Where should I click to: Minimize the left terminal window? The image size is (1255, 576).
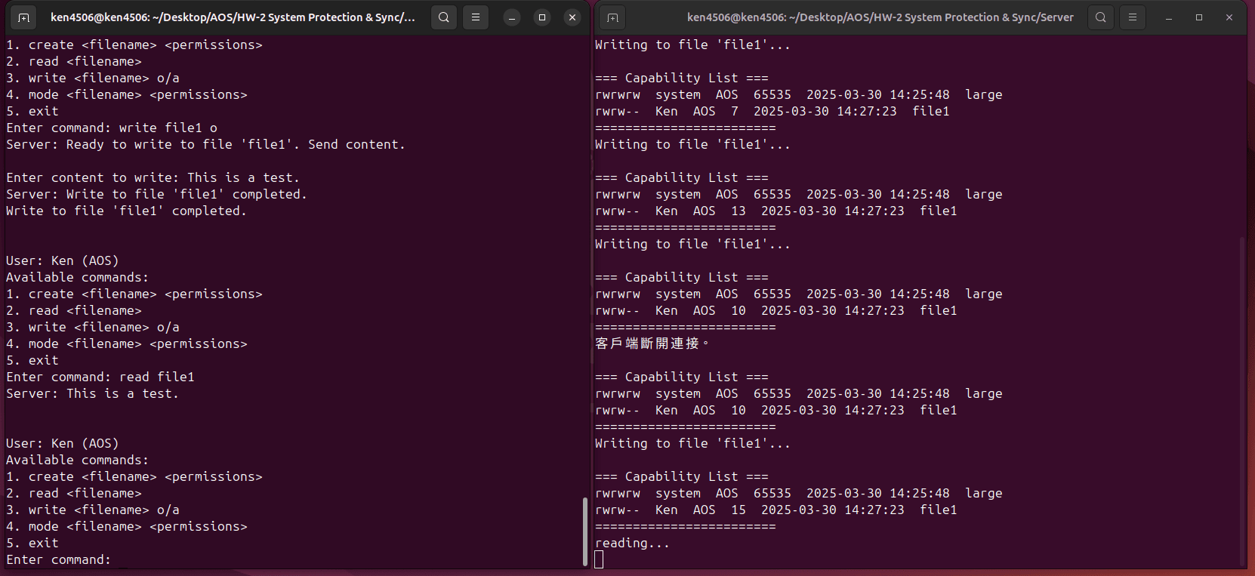(512, 17)
